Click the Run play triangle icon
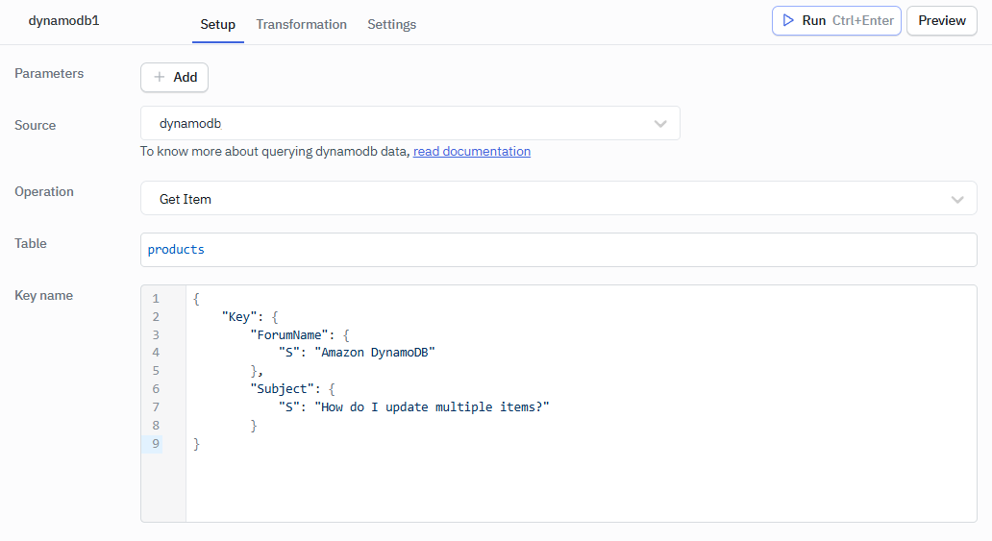The image size is (992, 541). [788, 20]
